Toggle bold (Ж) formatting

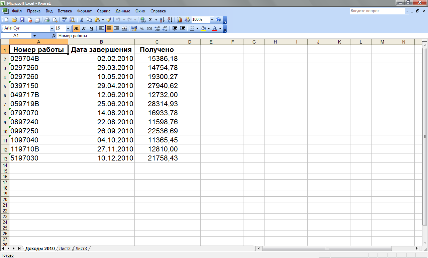(x=76, y=28)
